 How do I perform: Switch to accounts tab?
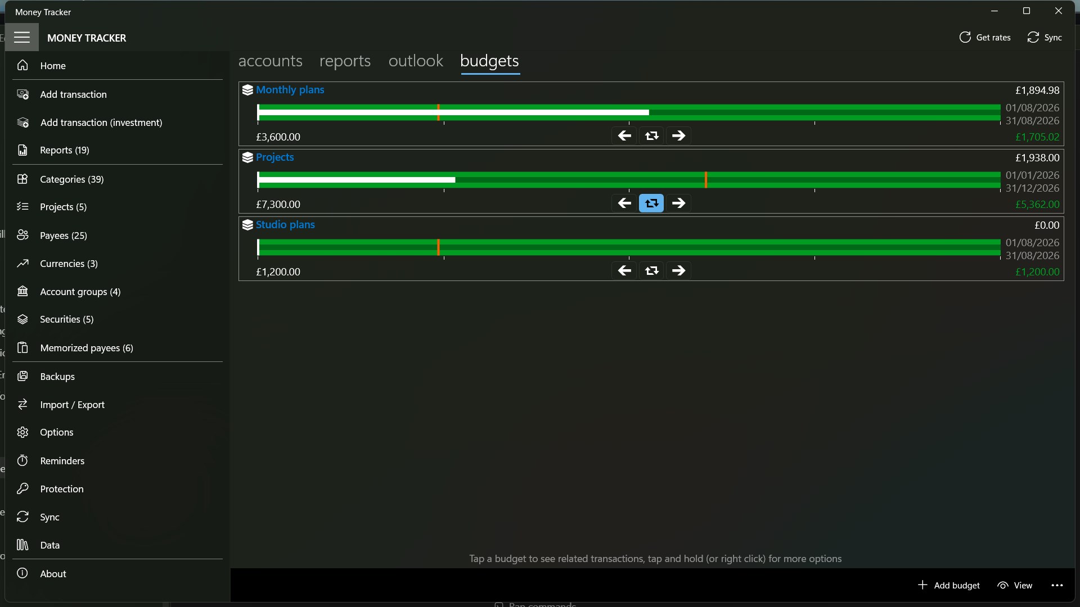[x=271, y=61]
